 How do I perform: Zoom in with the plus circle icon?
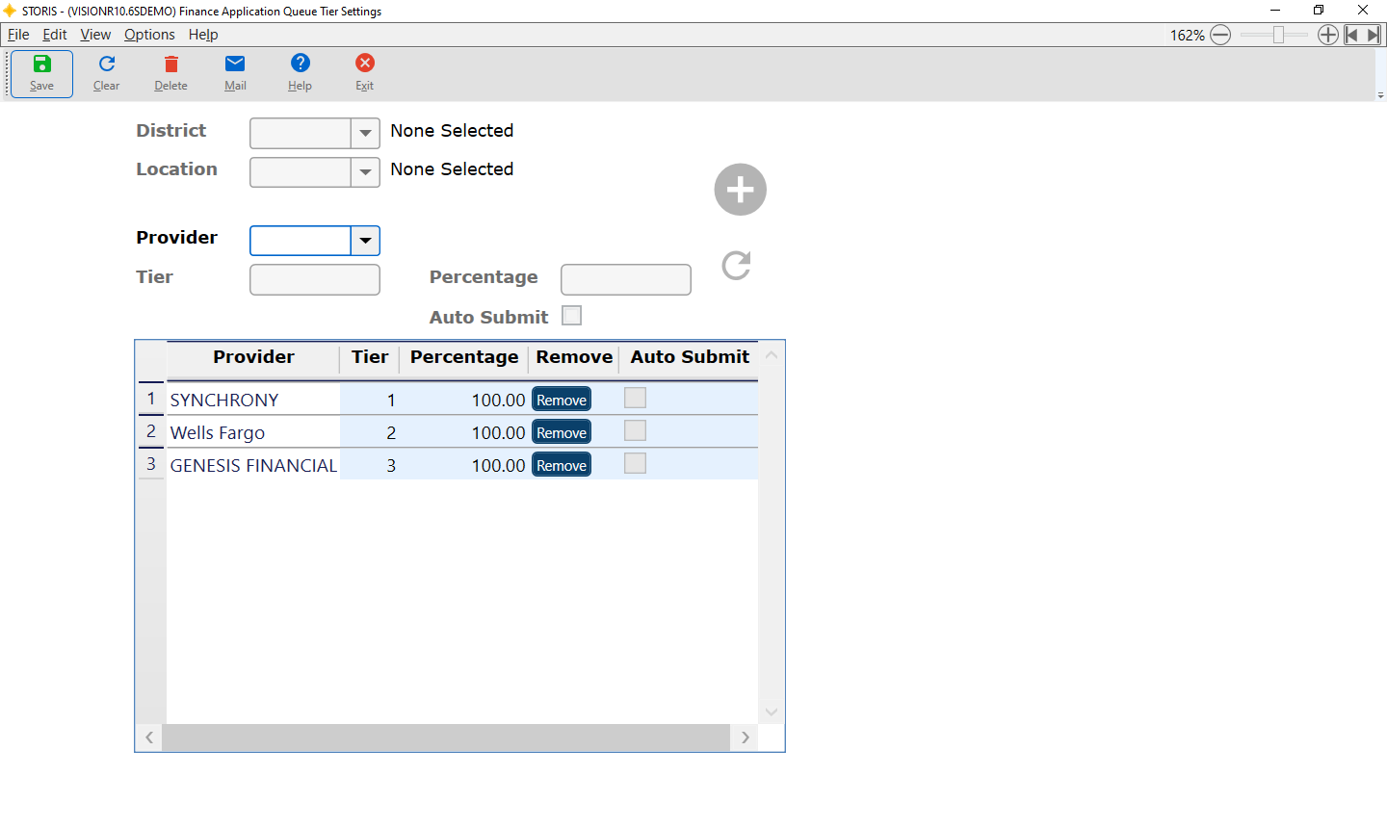point(1328,35)
